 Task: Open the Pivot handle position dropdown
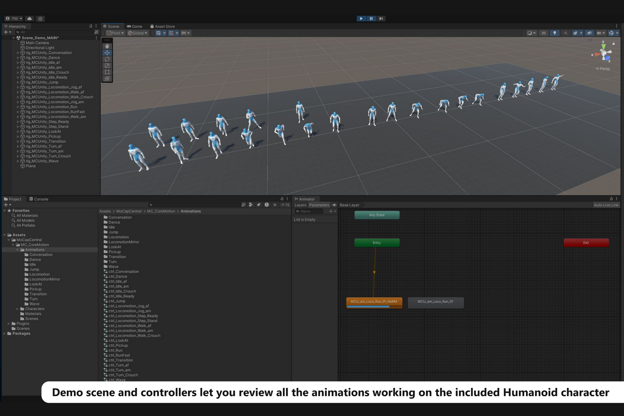click(x=114, y=33)
